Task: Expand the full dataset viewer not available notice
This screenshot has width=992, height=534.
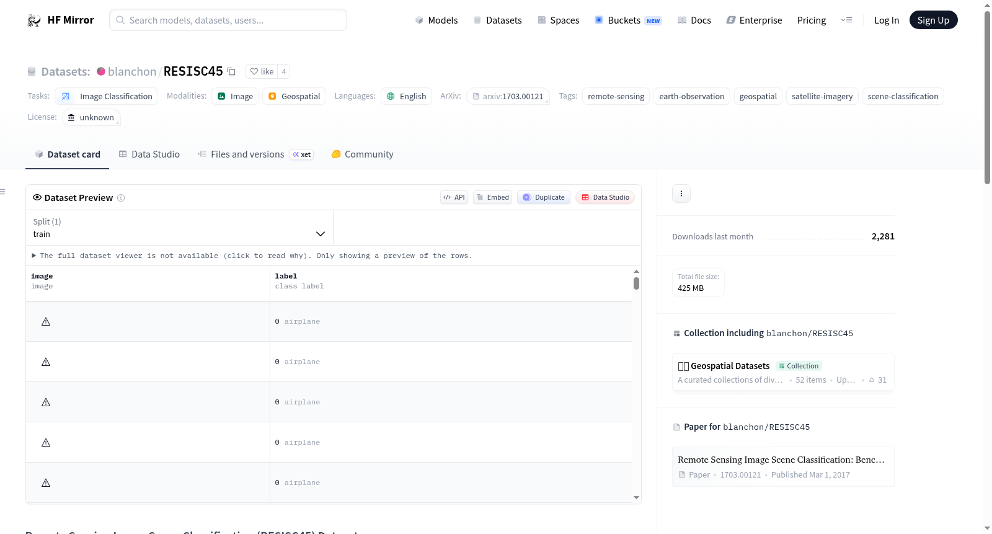Action: 252,256
